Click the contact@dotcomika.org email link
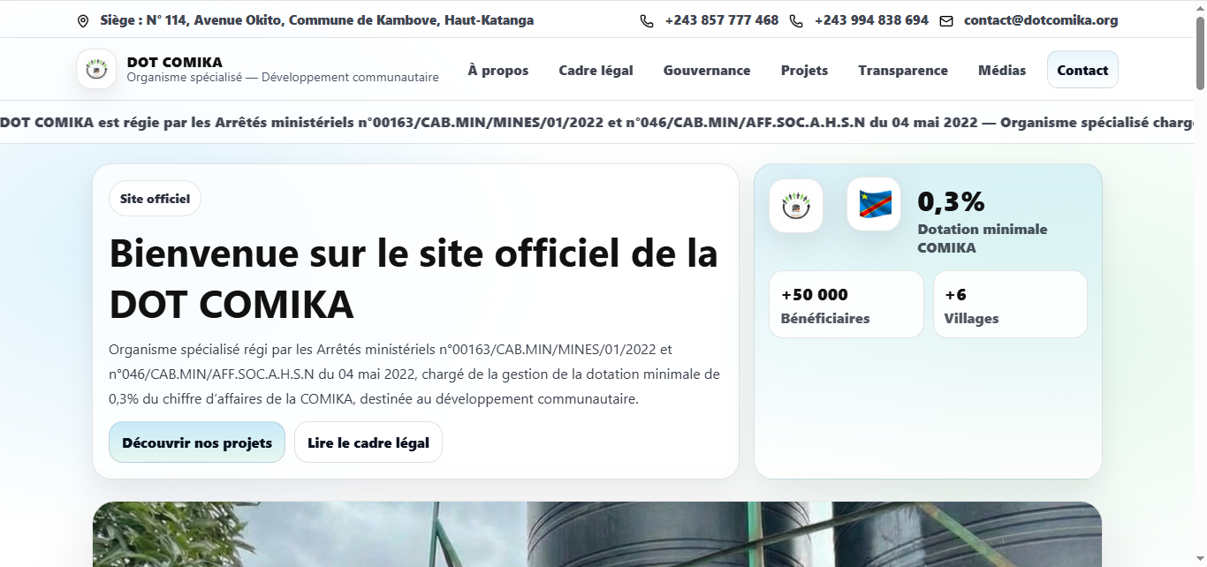This screenshot has height=567, width=1207. click(1039, 19)
